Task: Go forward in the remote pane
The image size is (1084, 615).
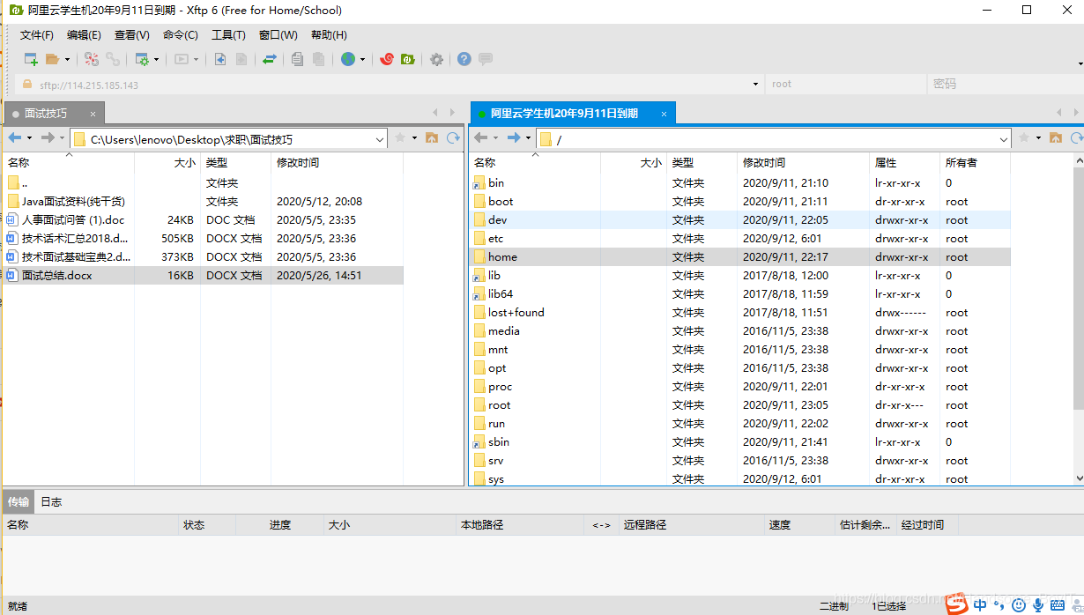Action: coord(515,138)
